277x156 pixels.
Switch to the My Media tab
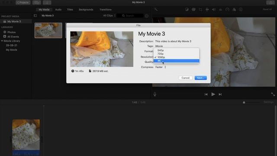click(x=44, y=10)
